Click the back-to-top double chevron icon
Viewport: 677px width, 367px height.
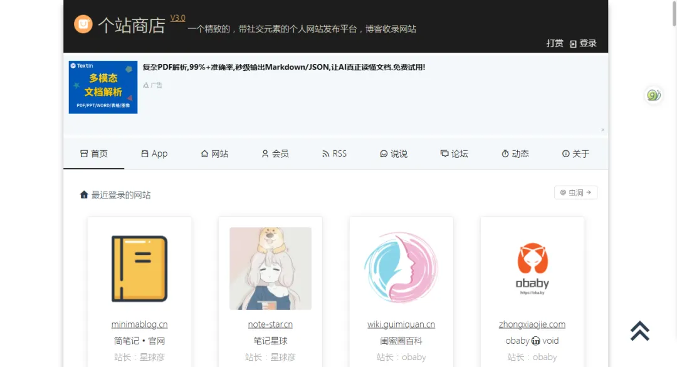click(x=640, y=331)
